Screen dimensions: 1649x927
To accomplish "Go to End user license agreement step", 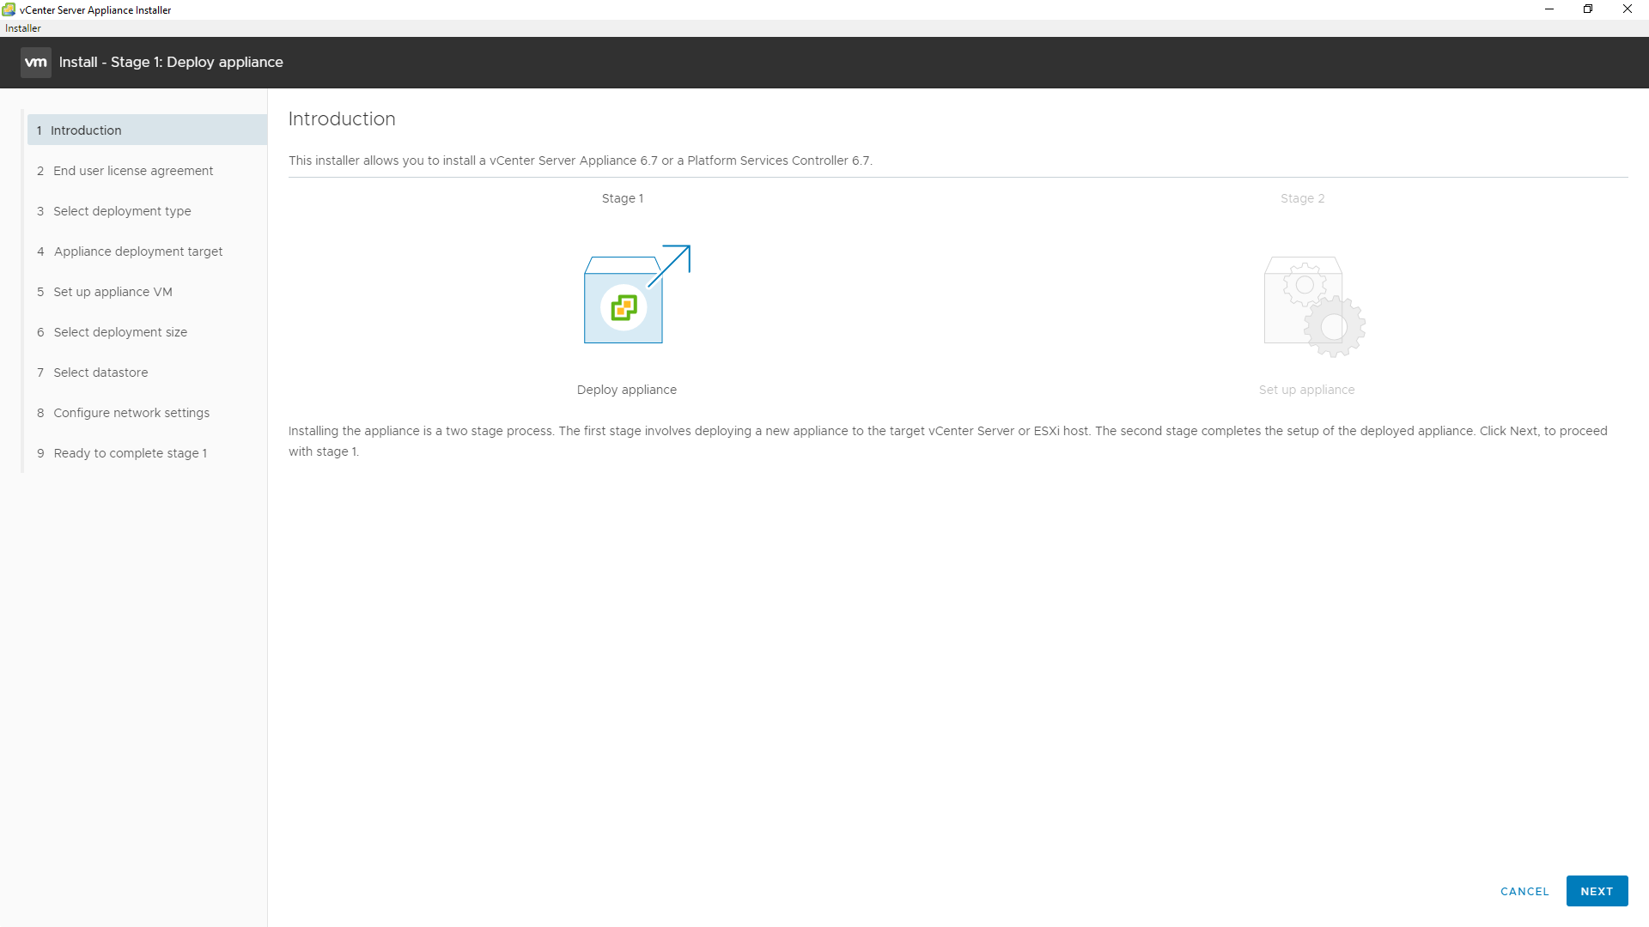I will click(133, 171).
